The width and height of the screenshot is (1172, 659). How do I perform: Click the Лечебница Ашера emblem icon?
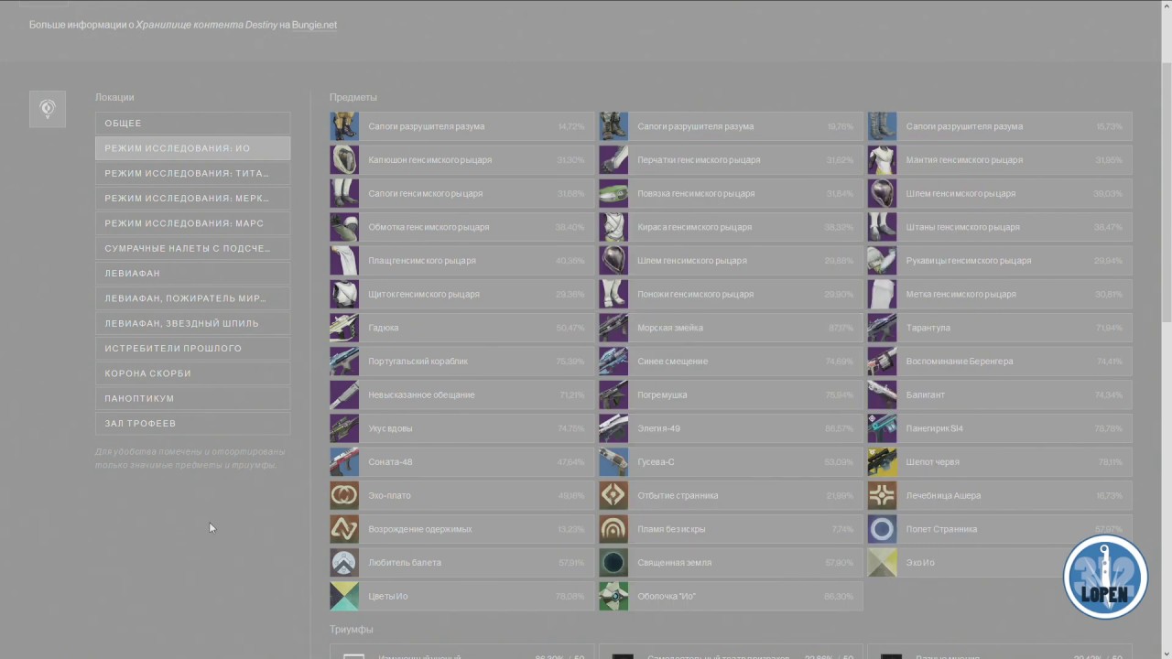(x=882, y=495)
